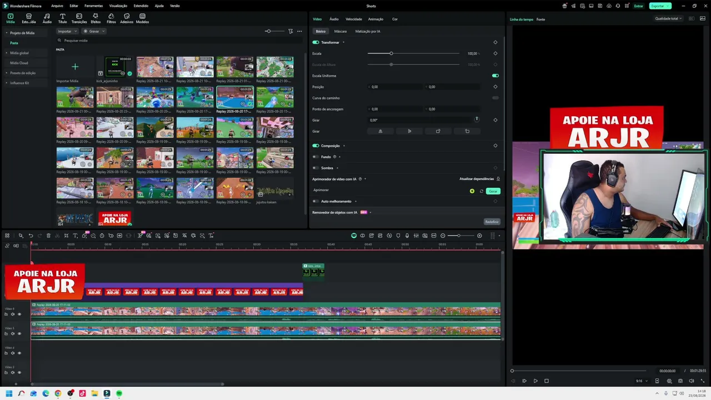Disable the Escala Uniforme switch
The image size is (711, 400).
tap(495, 76)
